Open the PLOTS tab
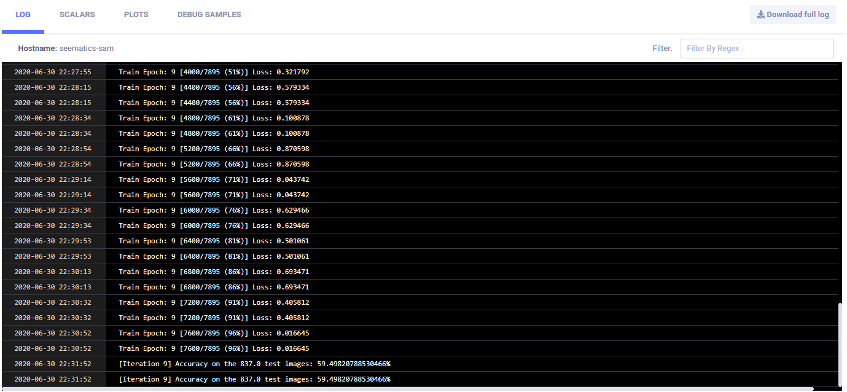847x392 pixels. coord(136,15)
